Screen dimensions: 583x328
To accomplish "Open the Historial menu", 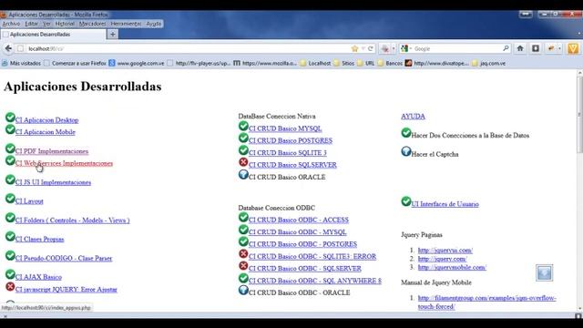I will (65, 24).
